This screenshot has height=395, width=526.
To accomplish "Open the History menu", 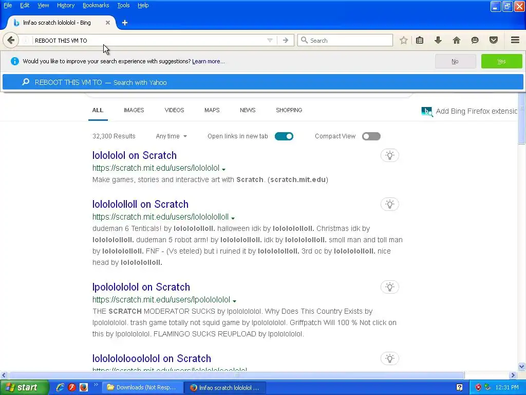I will pyautogui.click(x=65, y=5).
